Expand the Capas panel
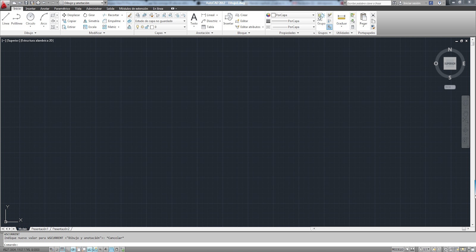The height and width of the screenshot is (252, 476). click(x=160, y=33)
